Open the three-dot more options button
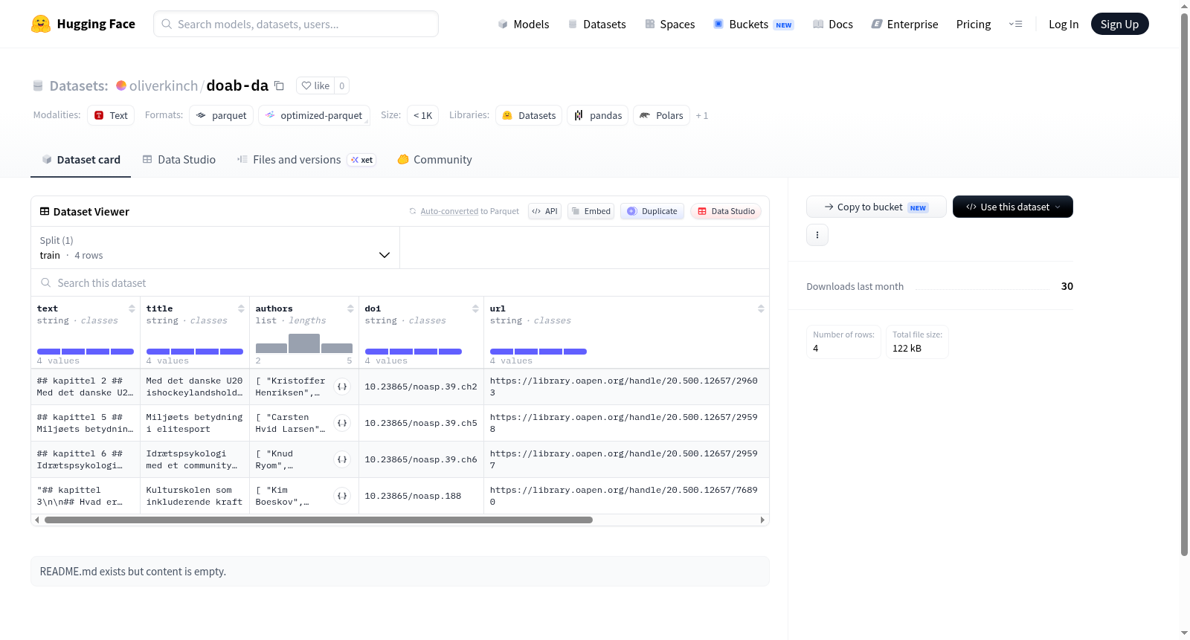1190x640 pixels. (817, 235)
